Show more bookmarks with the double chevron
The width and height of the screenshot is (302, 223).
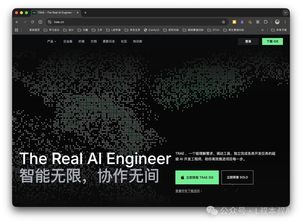(262, 30)
